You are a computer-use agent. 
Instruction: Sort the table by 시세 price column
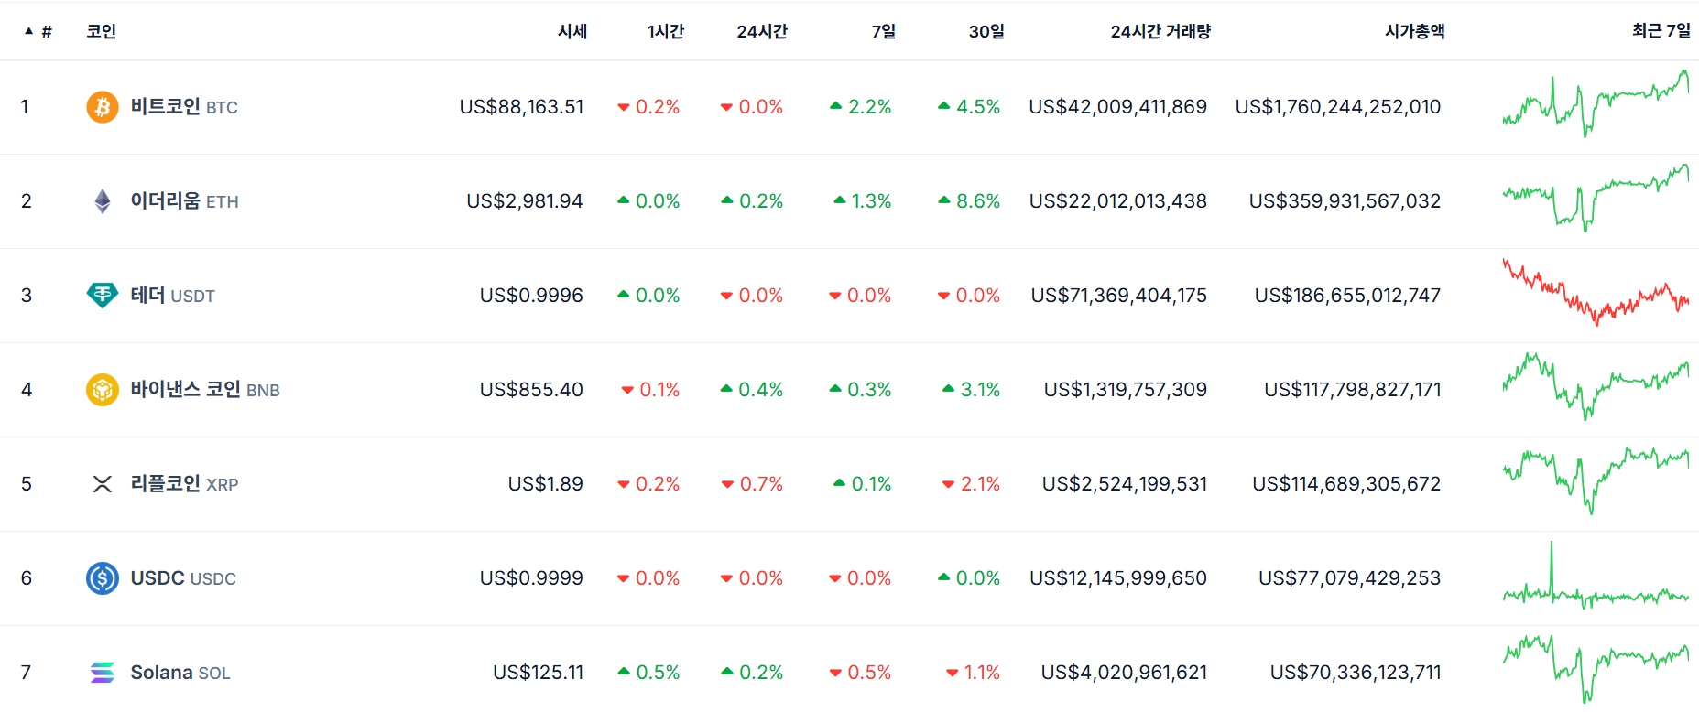click(572, 32)
